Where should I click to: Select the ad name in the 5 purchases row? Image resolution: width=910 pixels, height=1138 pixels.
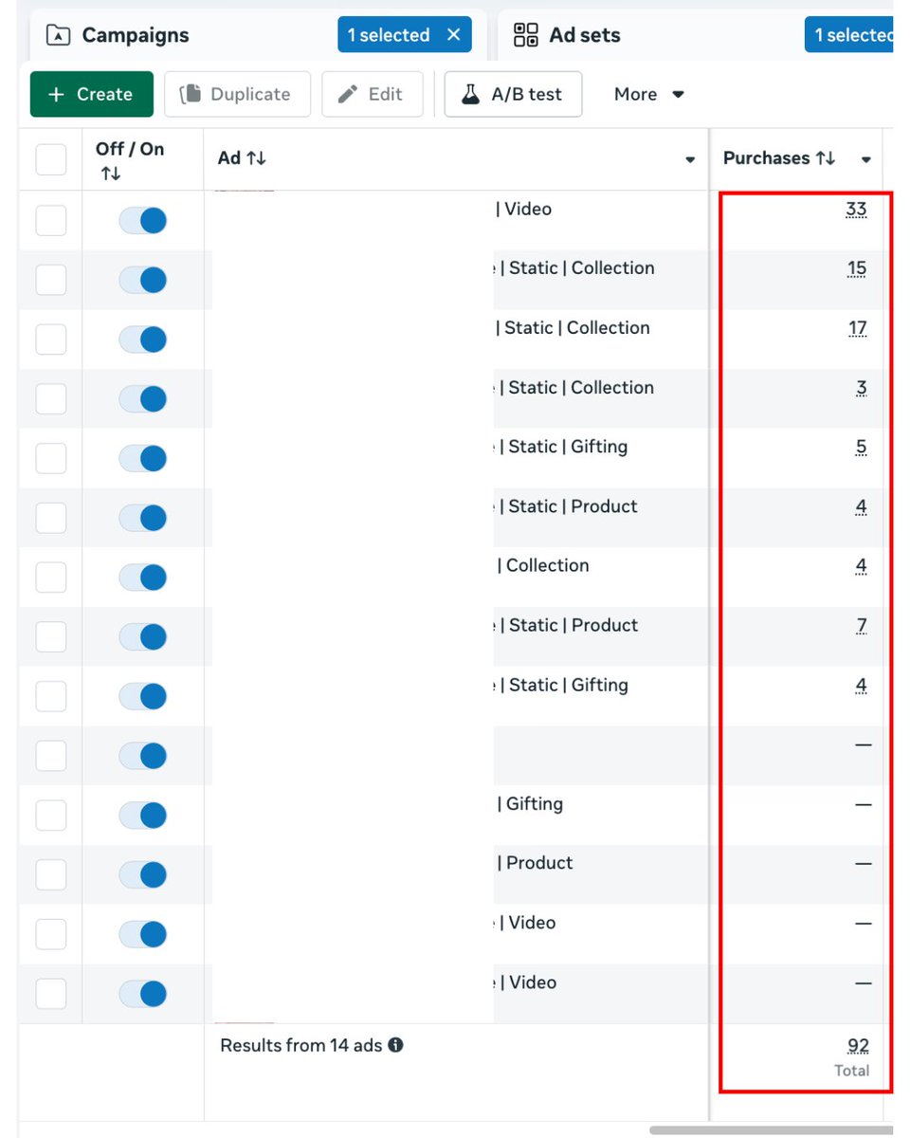pos(560,447)
